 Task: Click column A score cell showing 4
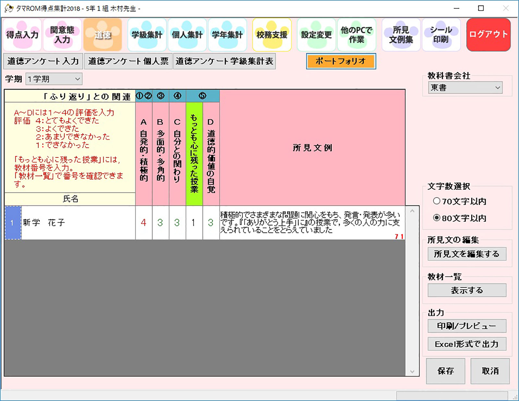pos(144,223)
